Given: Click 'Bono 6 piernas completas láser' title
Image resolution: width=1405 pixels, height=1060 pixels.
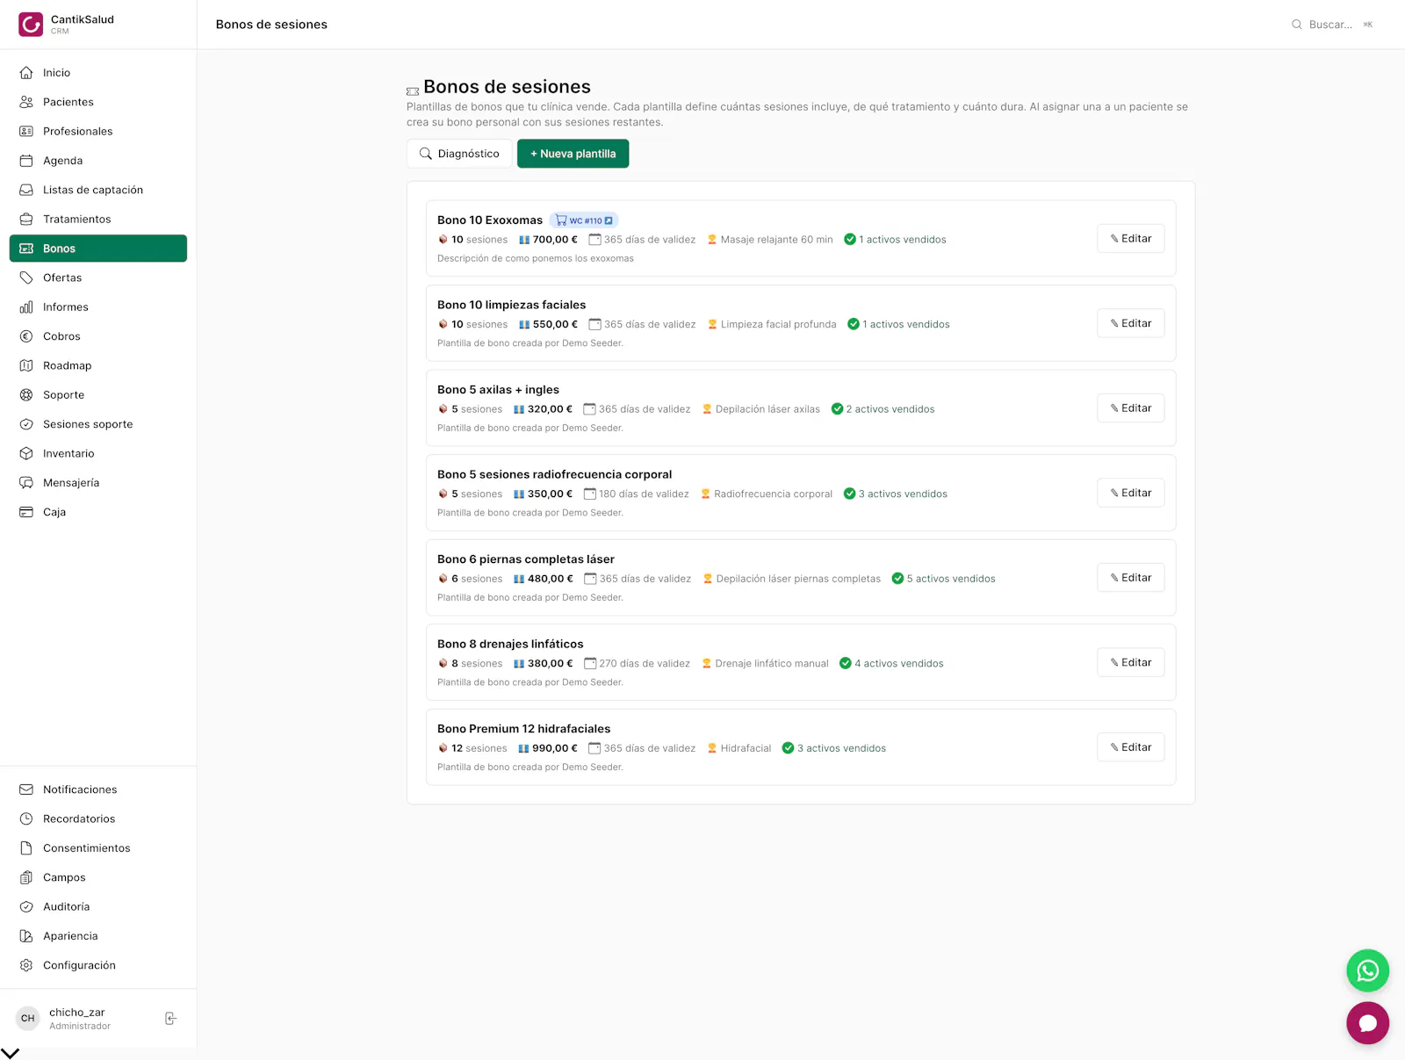Looking at the screenshot, I should pos(526,559).
